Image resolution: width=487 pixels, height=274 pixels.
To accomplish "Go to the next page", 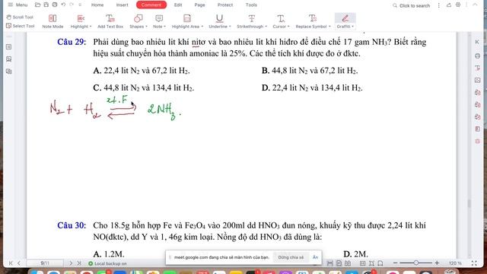I will [71, 263].
